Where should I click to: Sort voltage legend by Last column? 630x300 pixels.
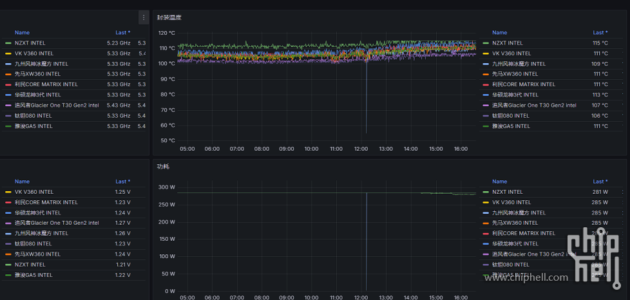122,182
